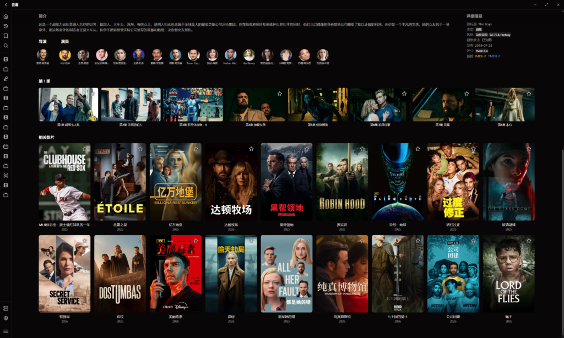Star the Clubhouse Red Sox poster
Screen dimensions: 564x338
pyautogui.click(x=84, y=149)
